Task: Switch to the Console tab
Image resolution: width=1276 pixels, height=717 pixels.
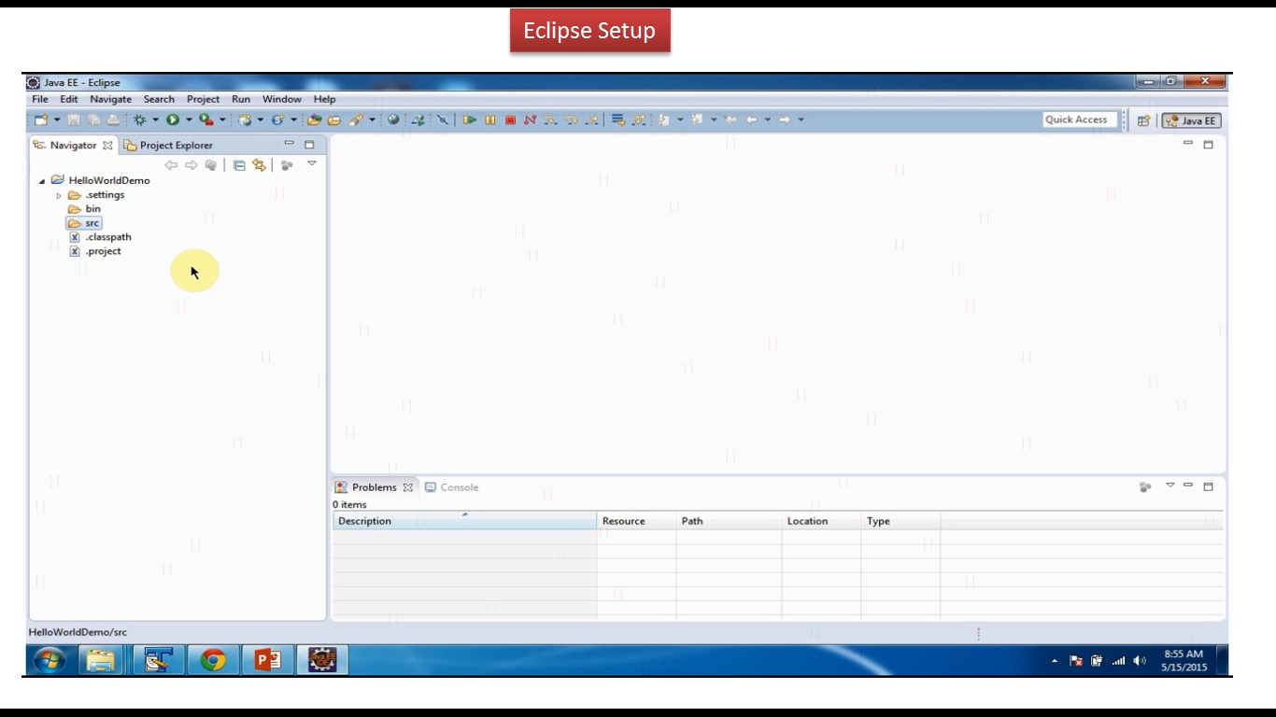Action: click(452, 487)
